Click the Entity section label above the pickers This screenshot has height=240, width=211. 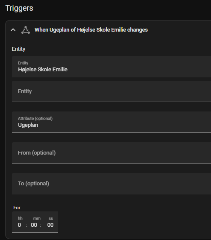[x=18, y=49]
